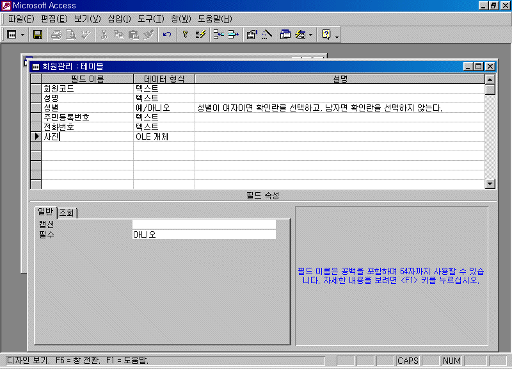Click the New Object toolbar icon
512x369 pixels.
click(x=300, y=35)
